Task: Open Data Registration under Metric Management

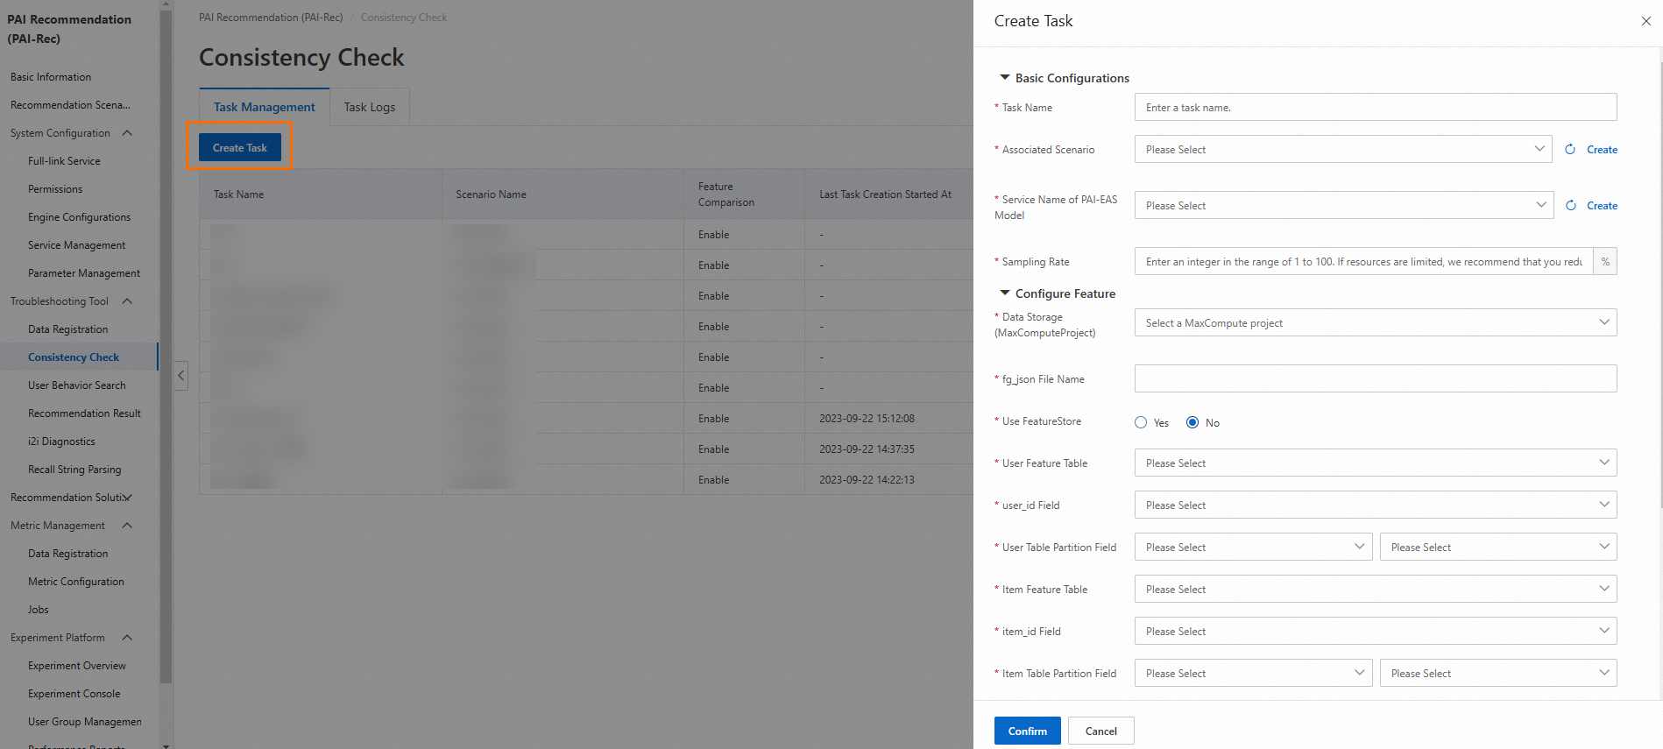Action: (68, 554)
